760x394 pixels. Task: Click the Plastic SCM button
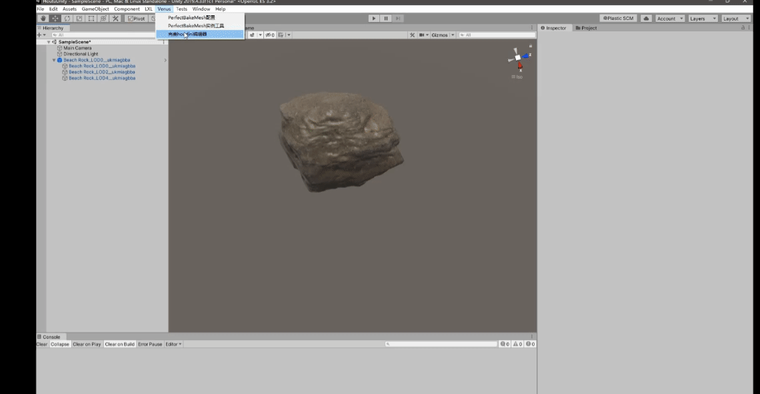618,19
